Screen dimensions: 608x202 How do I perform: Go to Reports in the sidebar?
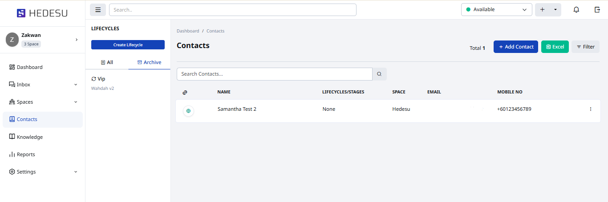(26, 154)
